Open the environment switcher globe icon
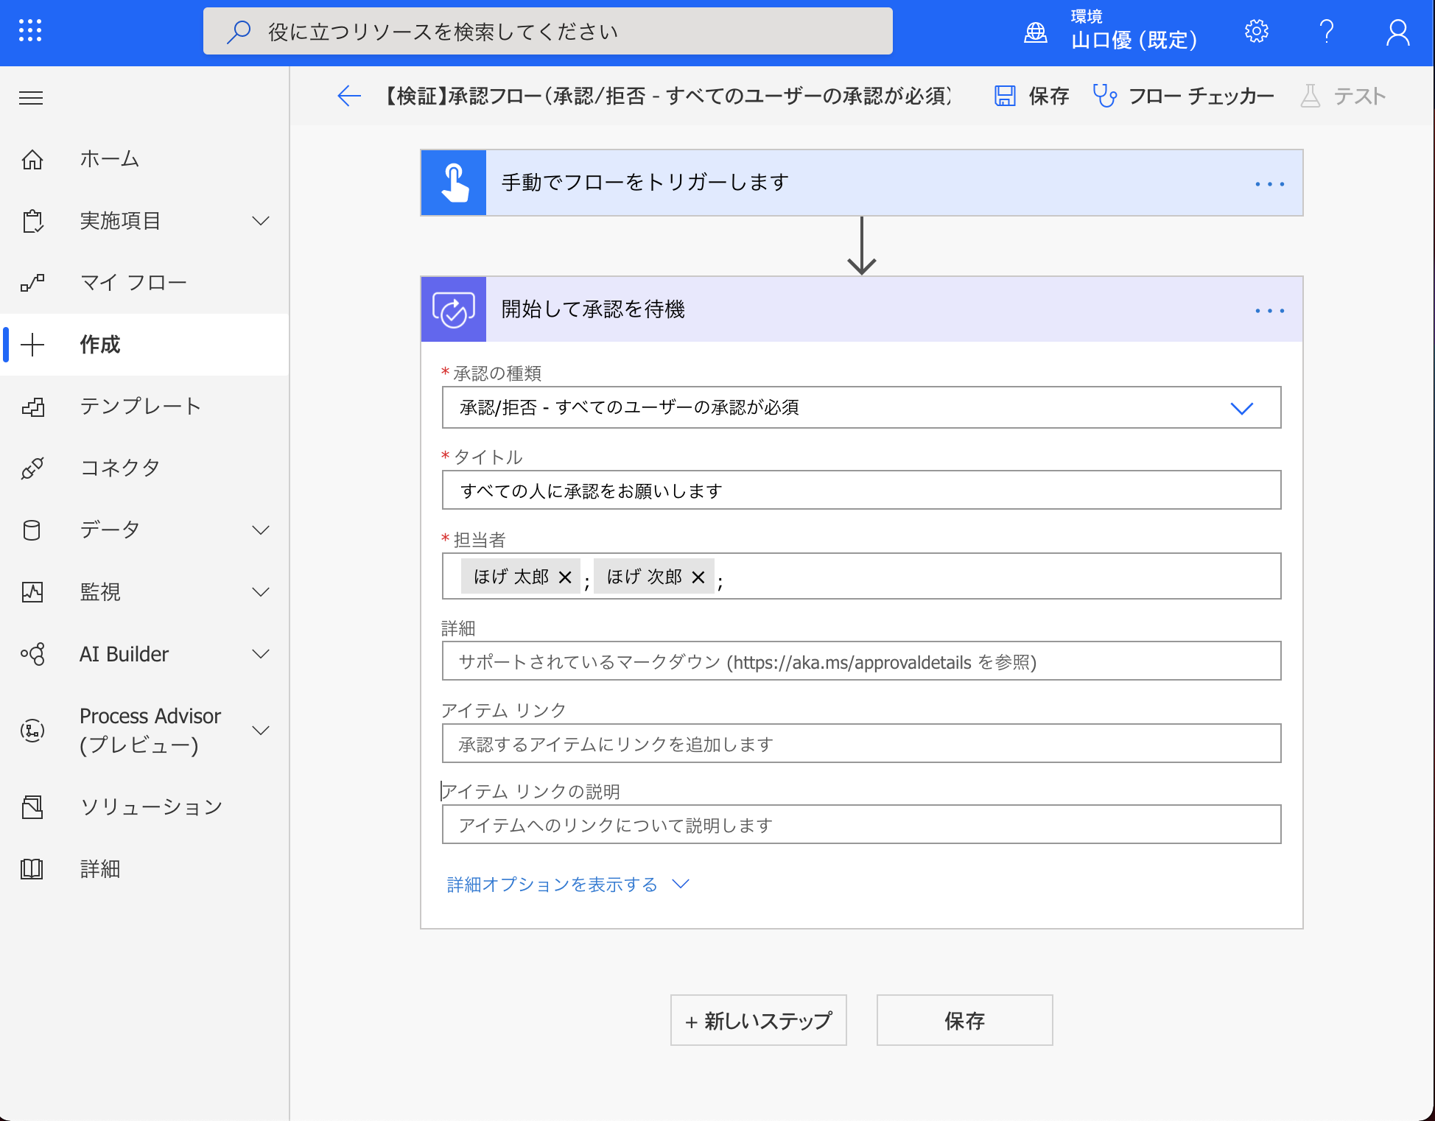Image resolution: width=1435 pixels, height=1121 pixels. [1035, 32]
